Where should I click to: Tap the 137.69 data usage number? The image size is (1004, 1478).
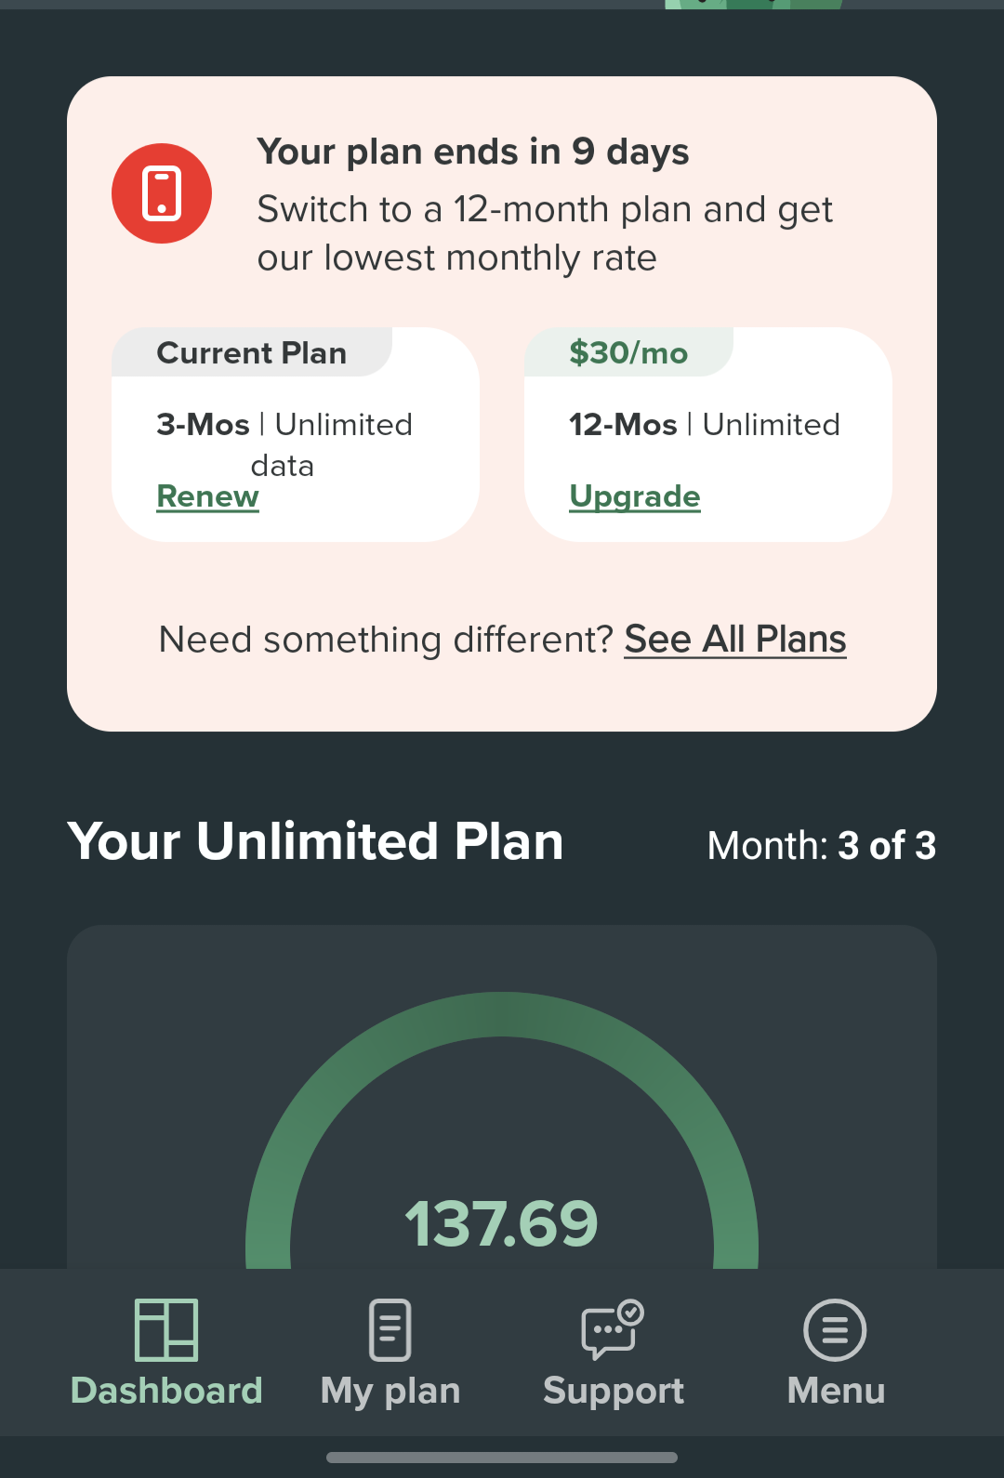pyautogui.click(x=502, y=1223)
